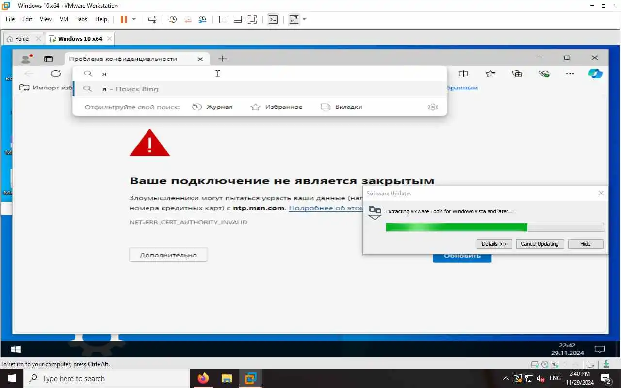Open guest notification center icon

600,349
